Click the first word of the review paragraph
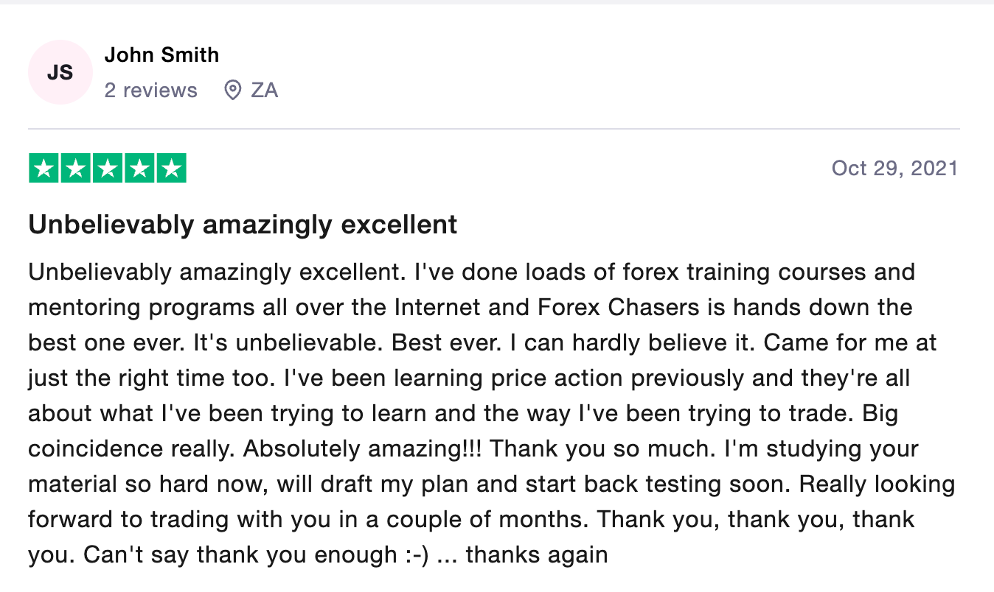Image resolution: width=994 pixels, height=592 pixels. [x=100, y=272]
